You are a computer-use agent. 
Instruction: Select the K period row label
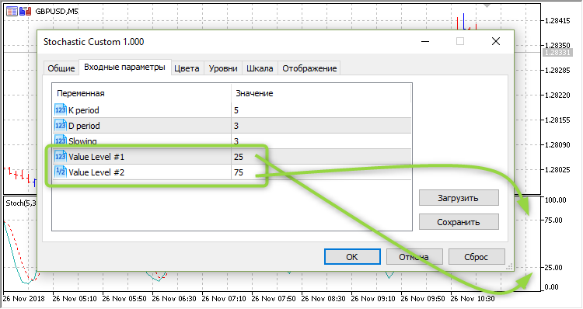pos(84,110)
